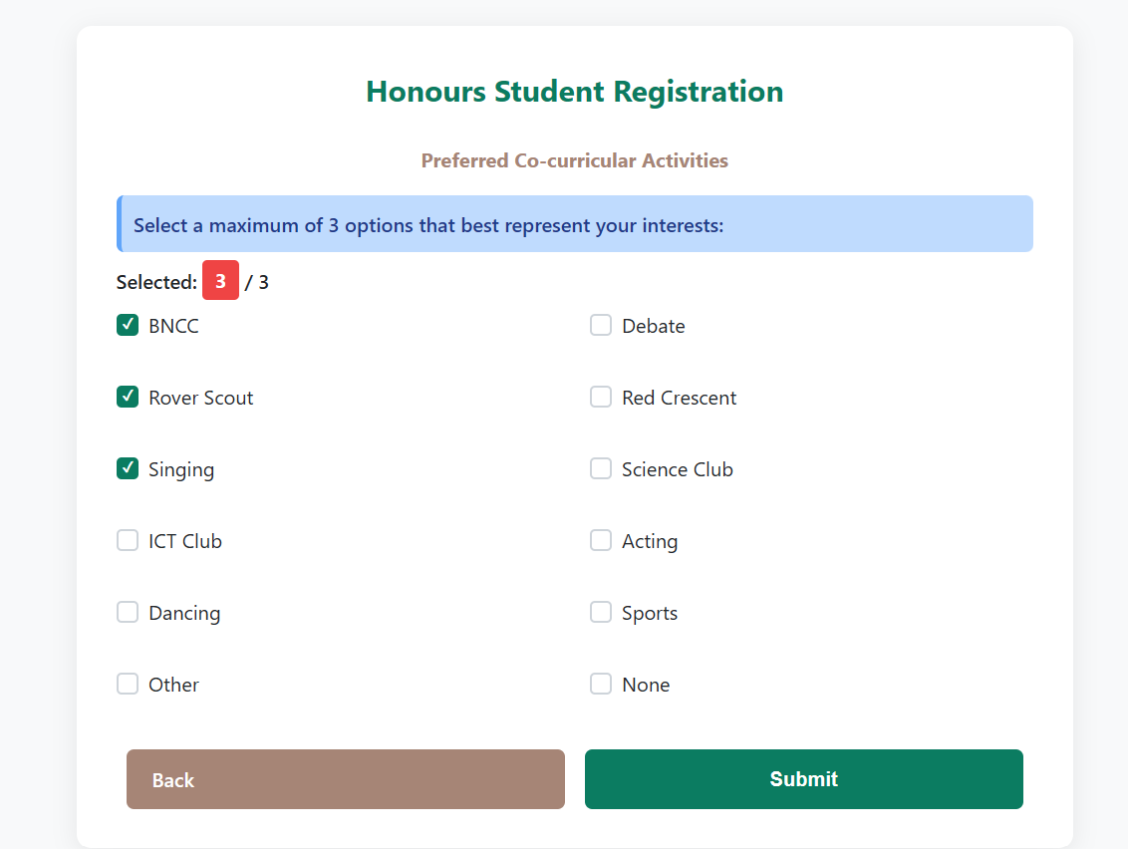Tick the ICT Club checkbox
The height and width of the screenshot is (849, 1128).
point(128,540)
